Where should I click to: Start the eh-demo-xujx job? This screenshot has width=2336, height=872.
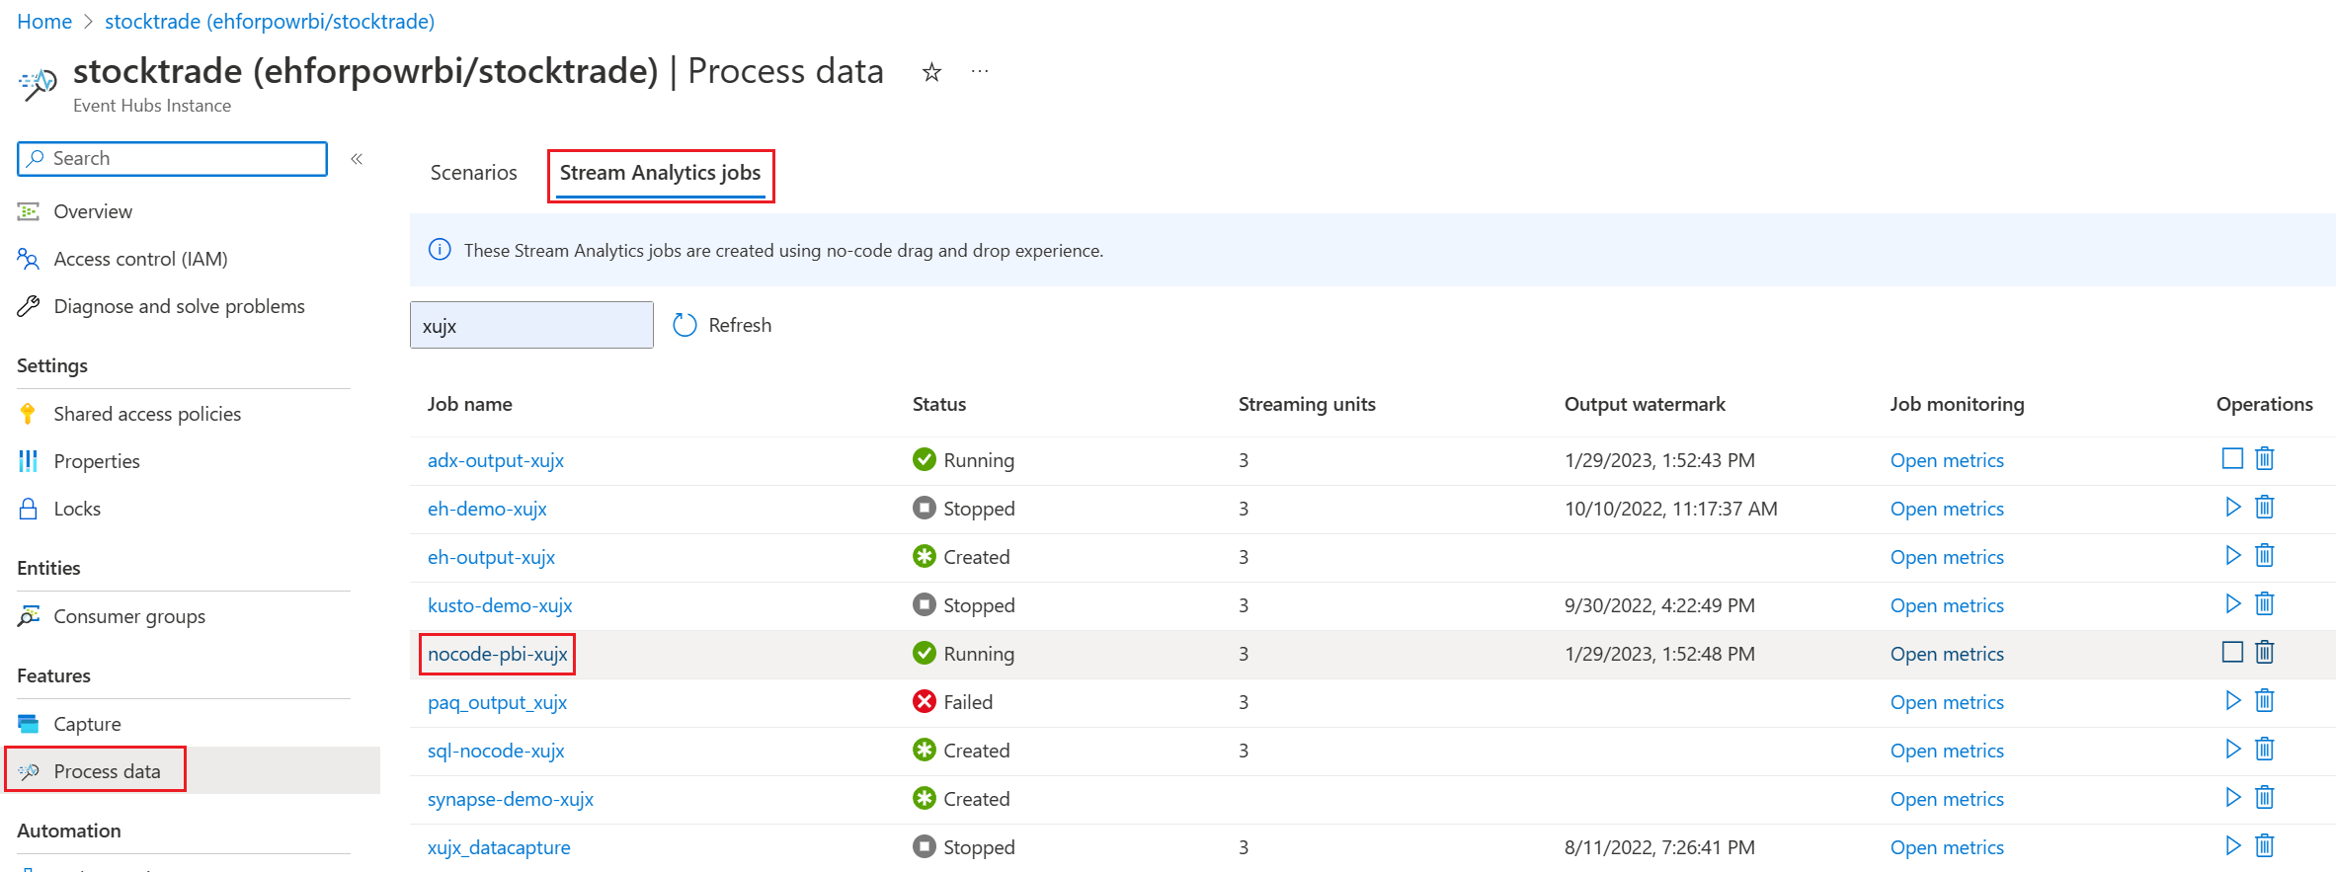2232,507
